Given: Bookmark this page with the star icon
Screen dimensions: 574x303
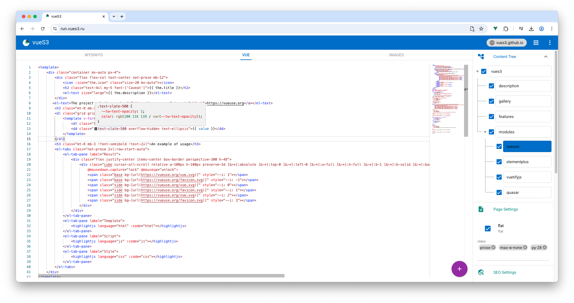Looking at the screenshot, I should [x=481, y=29].
